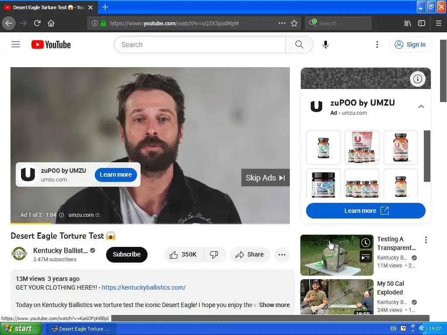The width and height of the screenshot is (447, 335).
Task: Open the YouTube guide hamburger menu
Action: (x=16, y=44)
